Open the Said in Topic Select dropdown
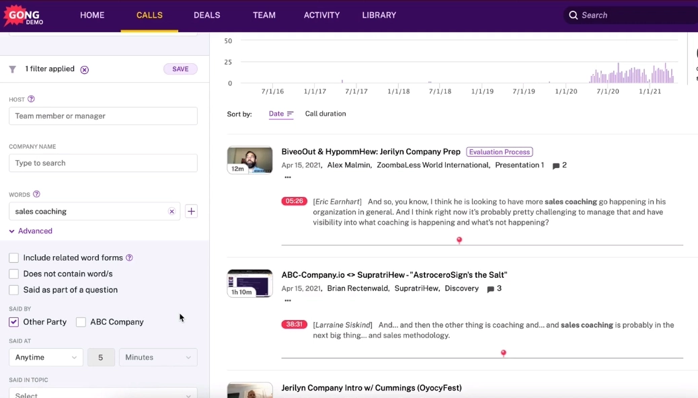Image resolution: width=698 pixels, height=398 pixels. 103,394
